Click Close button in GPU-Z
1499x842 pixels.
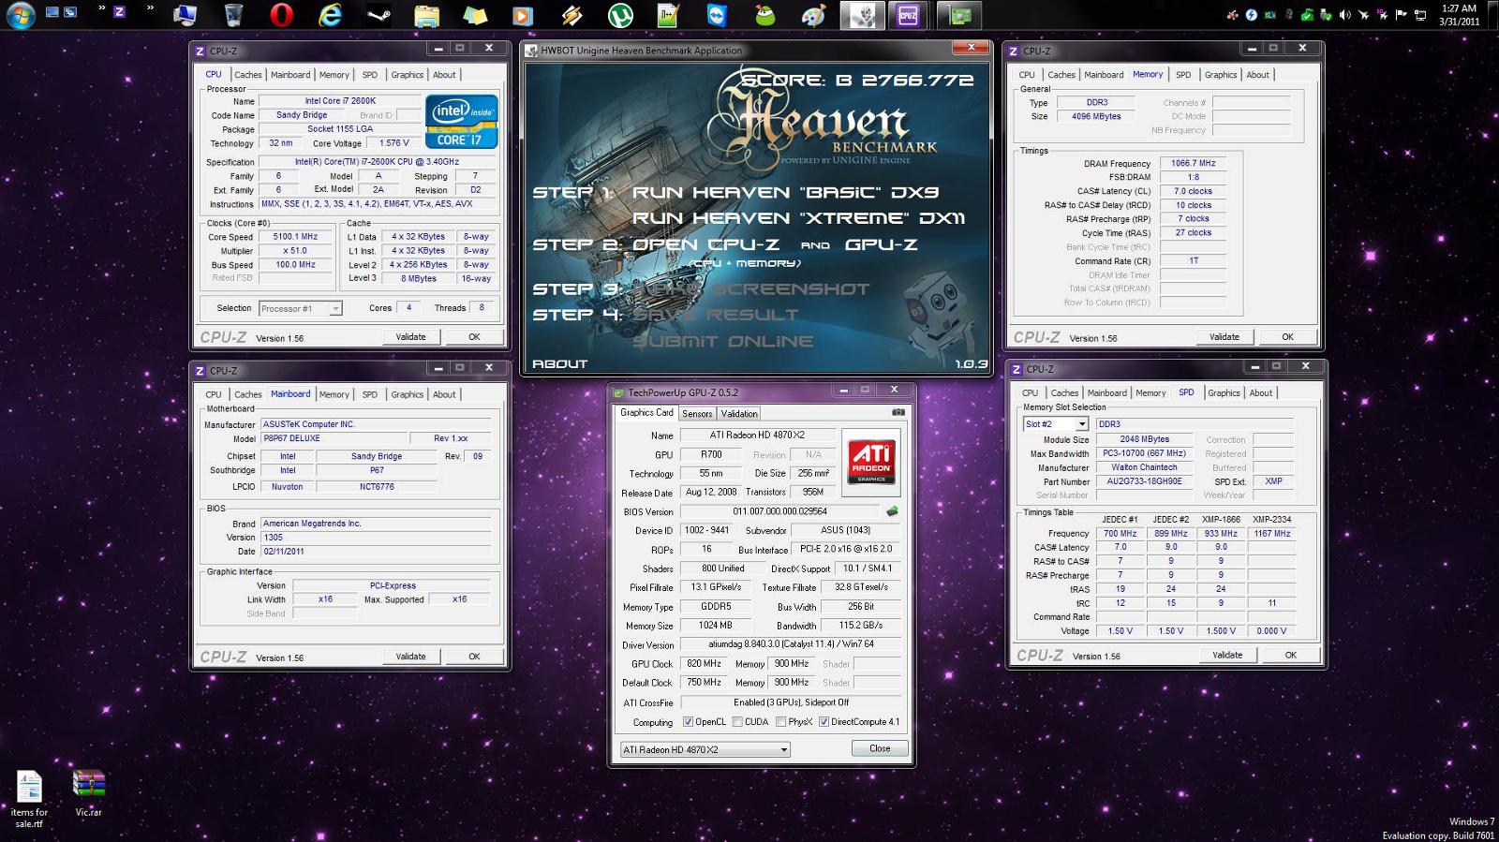coord(880,748)
